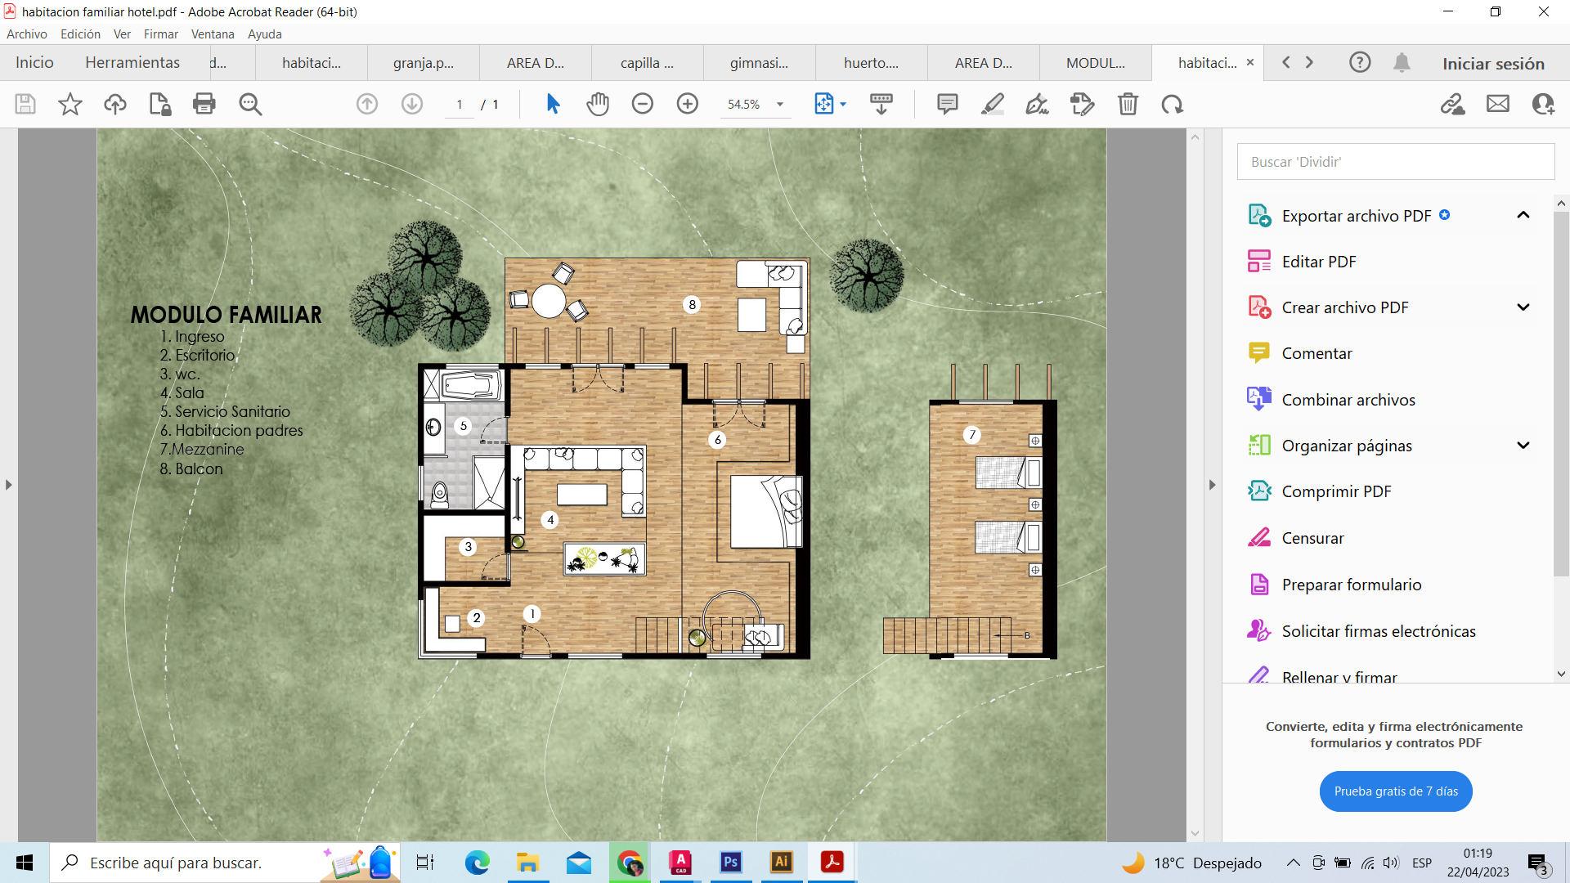Image resolution: width=1570 pixels, height=883 pixels.
Task: Click the rotate page icon
Action: coord(1173,104)
